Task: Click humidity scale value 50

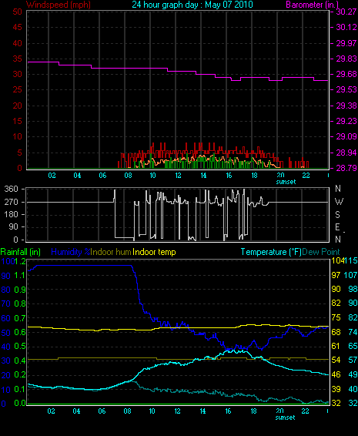Action: [x=6, y=333]
